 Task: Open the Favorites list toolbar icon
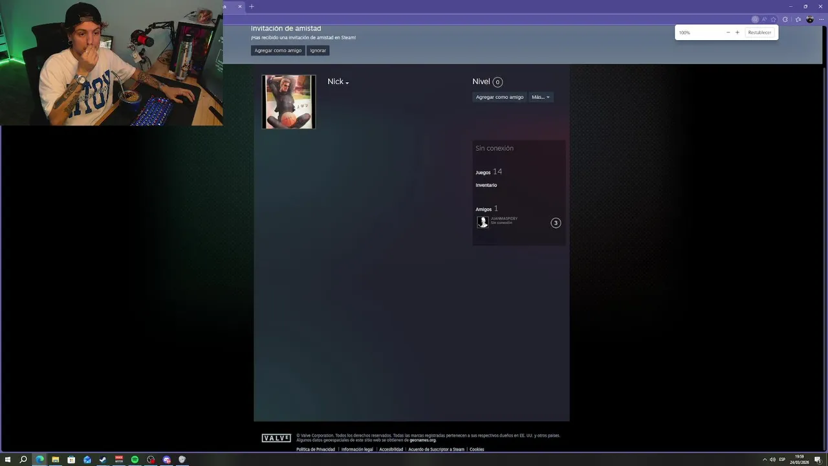(x=798, y=19)
